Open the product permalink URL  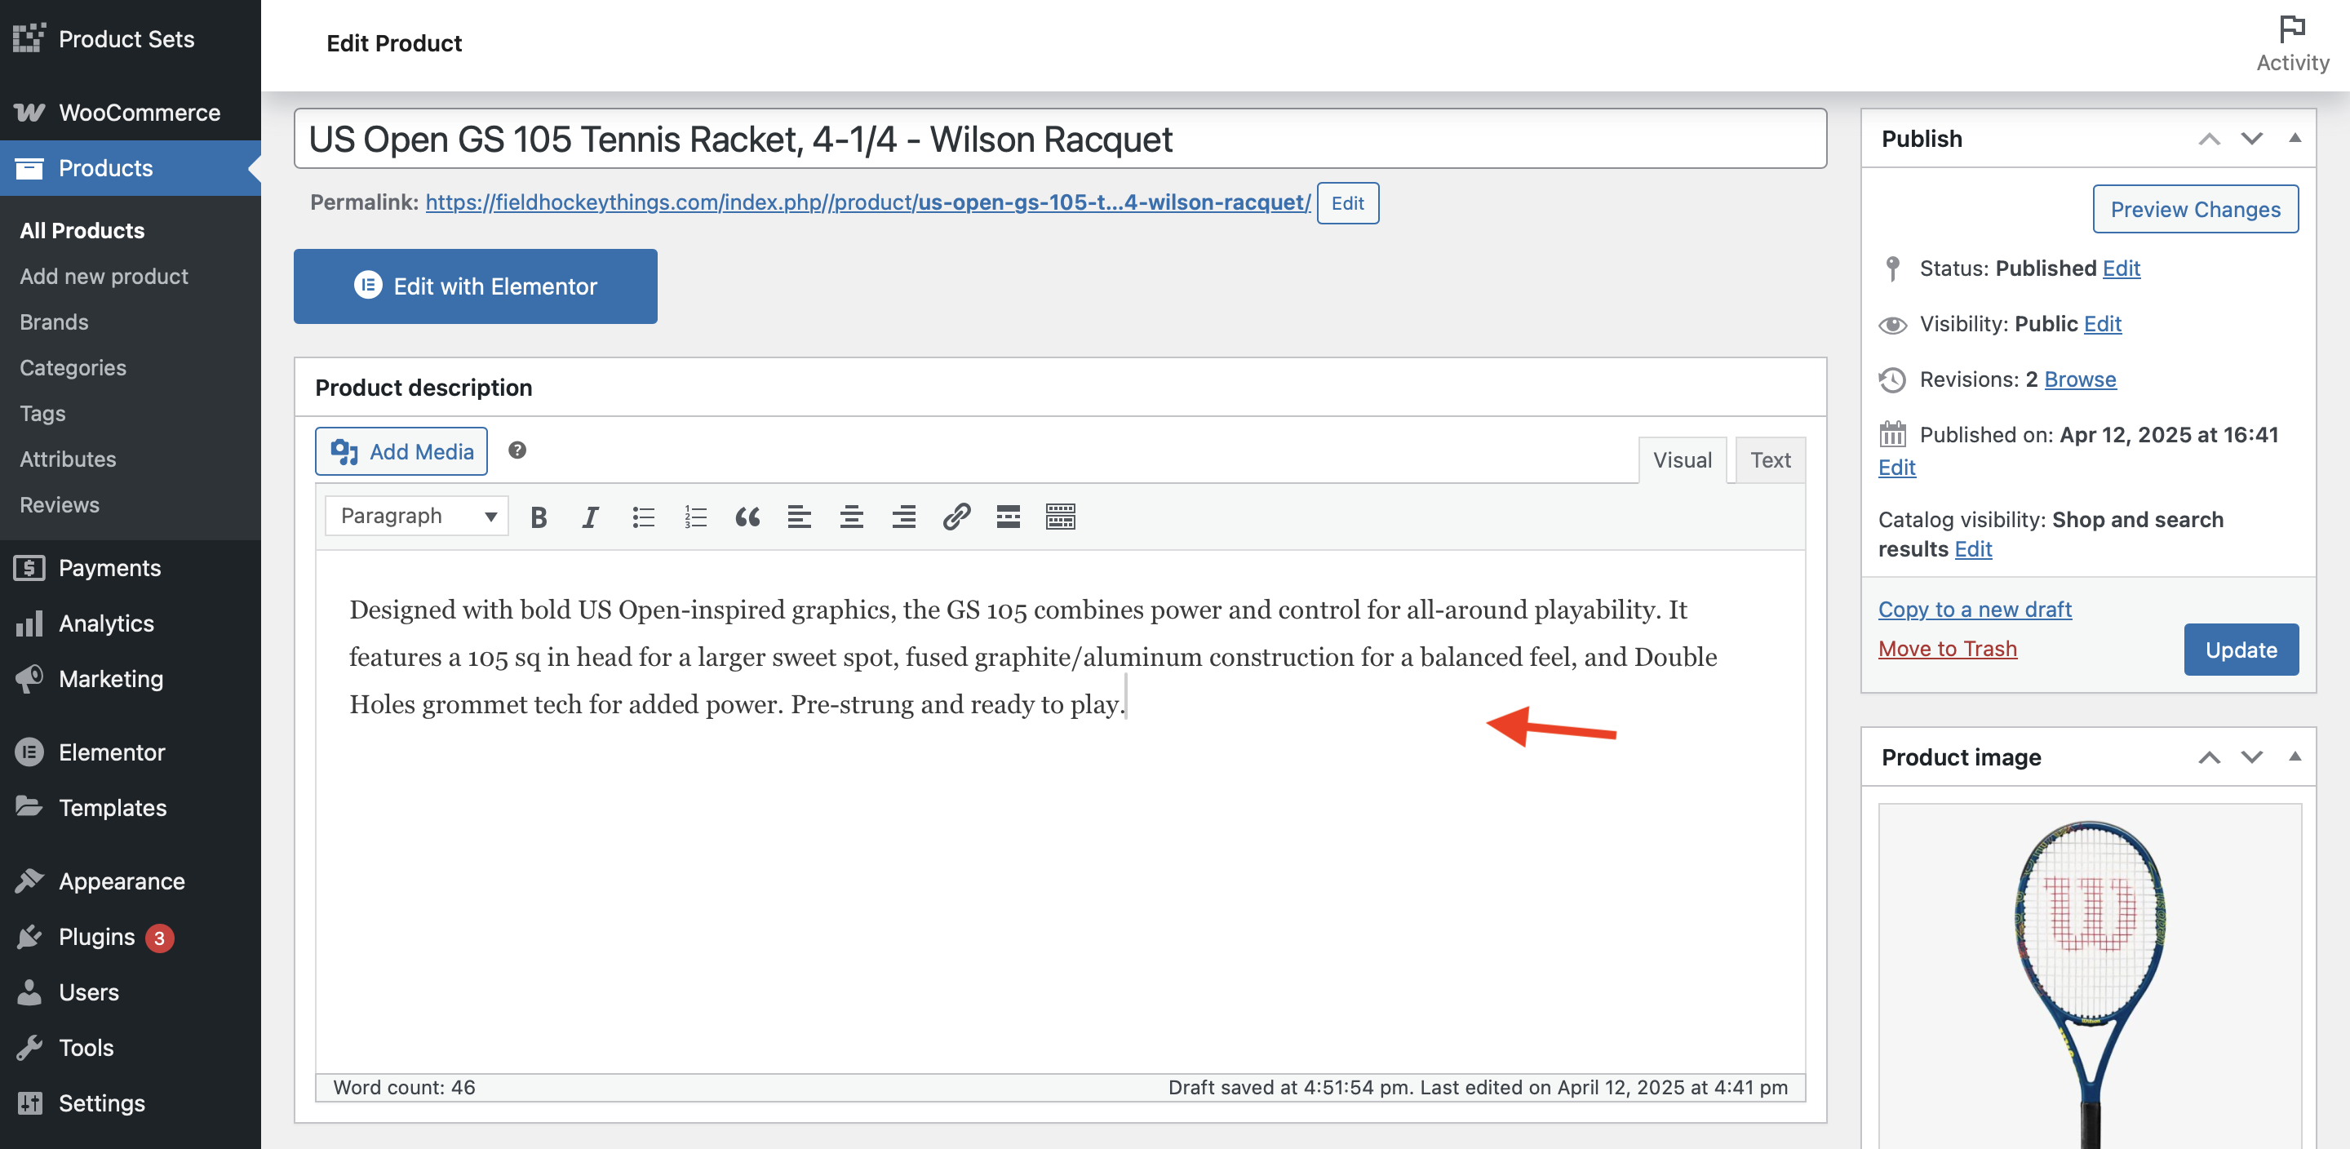(867, 202)
